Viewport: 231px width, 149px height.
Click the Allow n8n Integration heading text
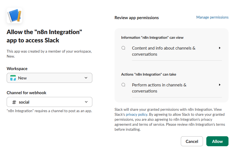[x=44, y=36]
